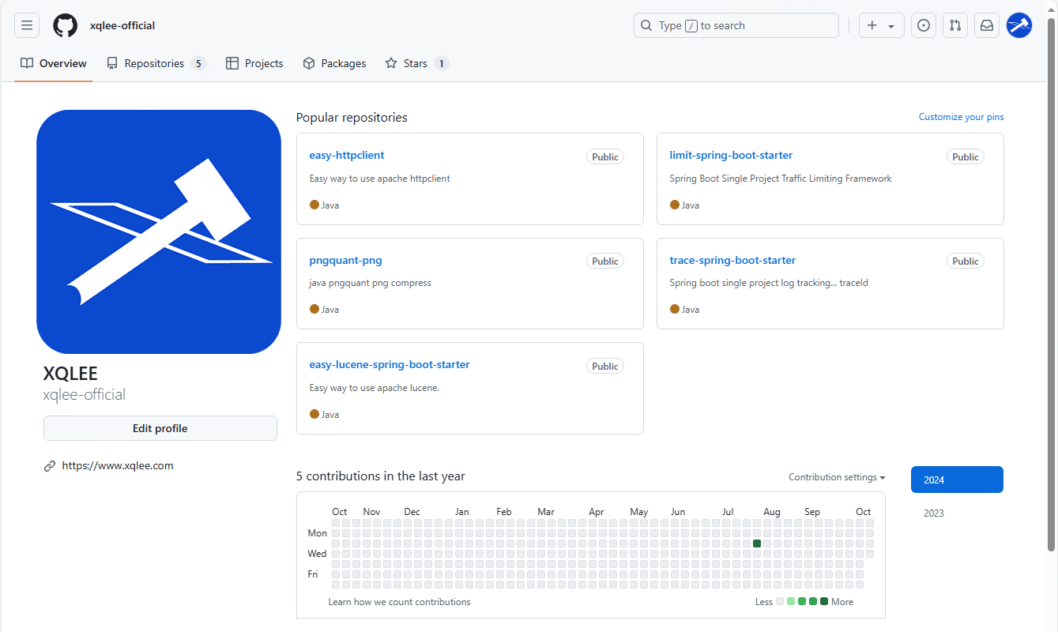Open the Create new plus dropdown
Image resolution: width=1058 pixels, height=632 pixels.
(882, 25)
